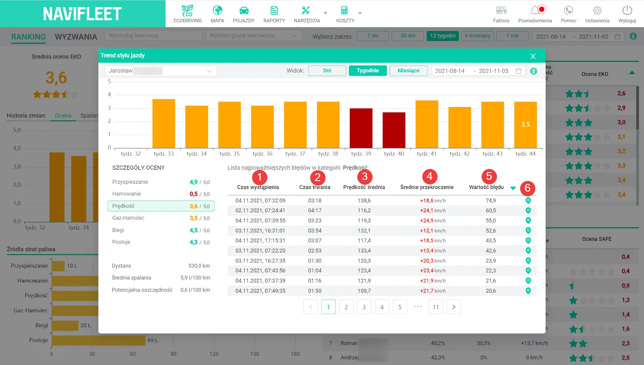644x365 pixels.
Task: Open the Raporty document icon
Action: point(274,10)
